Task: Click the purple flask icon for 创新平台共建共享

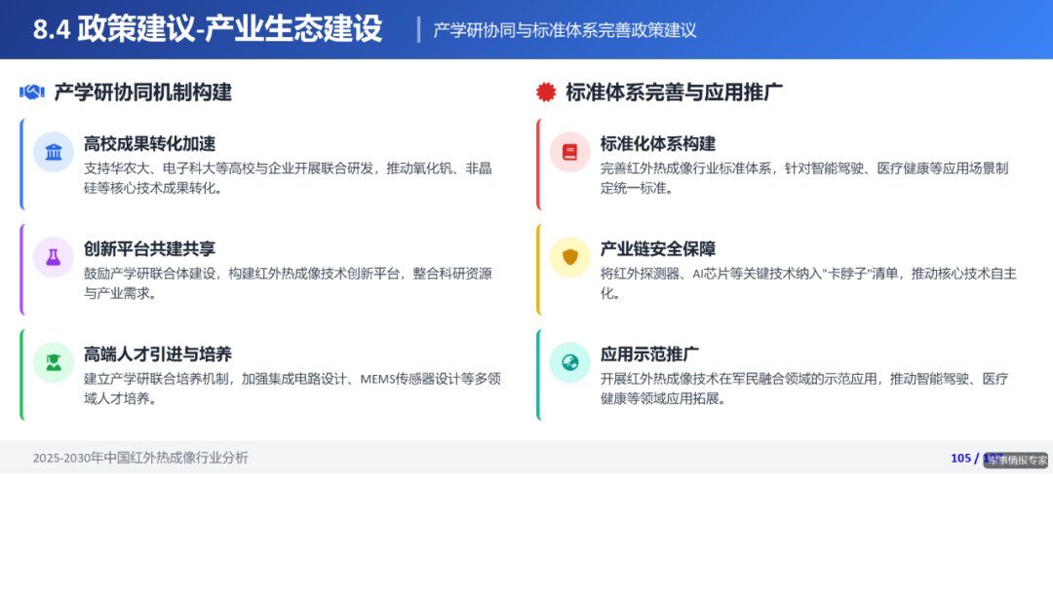Action: tap(54, 257)
